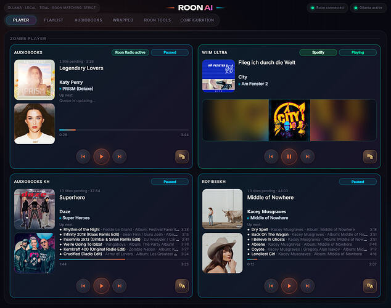Toggle the Roon Radio active badge
The height and width of the screenshot is (308, 391).
tap(130, 52)
